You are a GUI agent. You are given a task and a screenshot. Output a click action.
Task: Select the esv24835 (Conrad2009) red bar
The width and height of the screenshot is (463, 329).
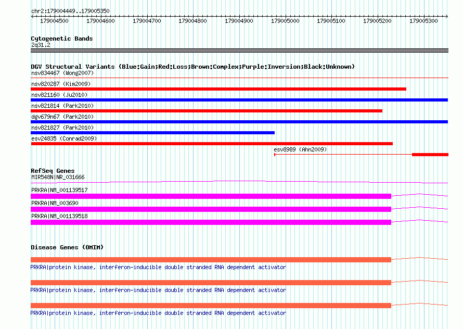click(212, 144)
